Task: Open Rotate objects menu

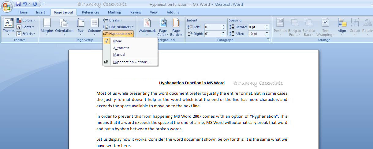Action: [367, 27]
